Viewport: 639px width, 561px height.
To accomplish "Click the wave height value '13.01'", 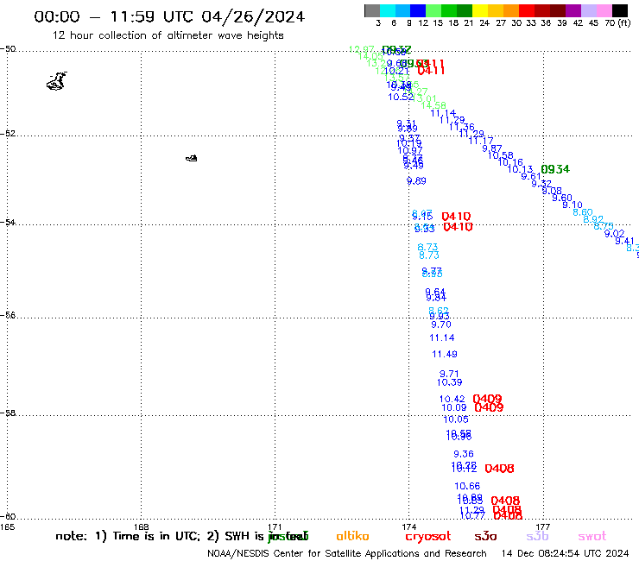I will (425, 98).
